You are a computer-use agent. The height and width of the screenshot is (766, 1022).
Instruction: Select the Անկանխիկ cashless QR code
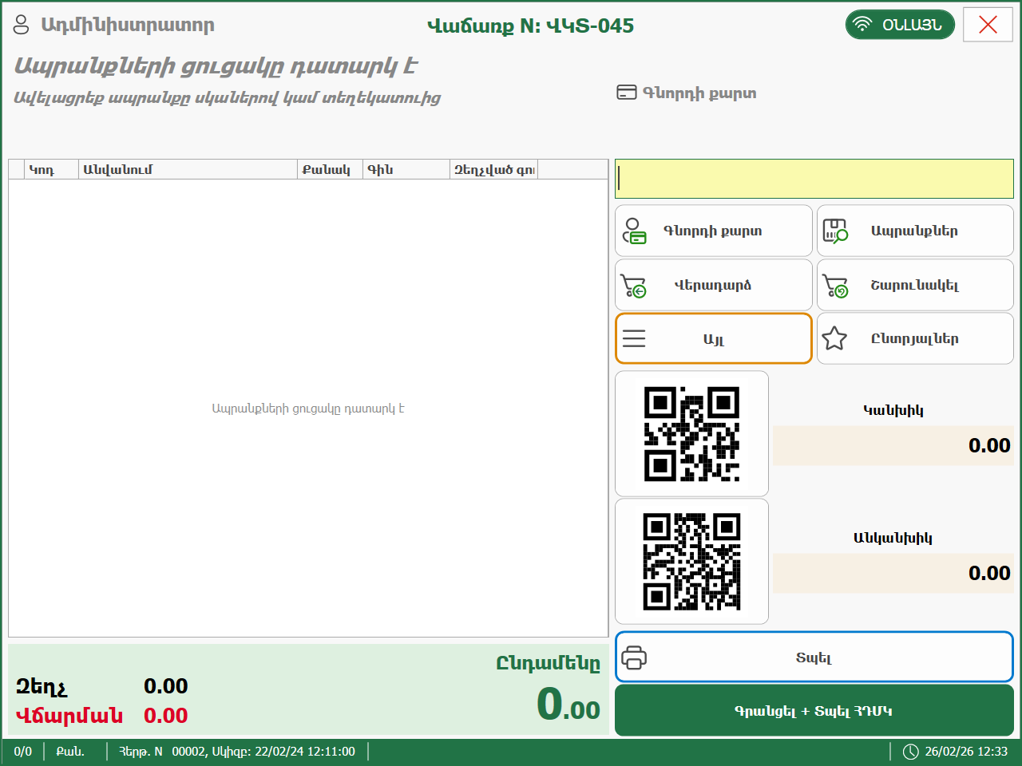691,562
